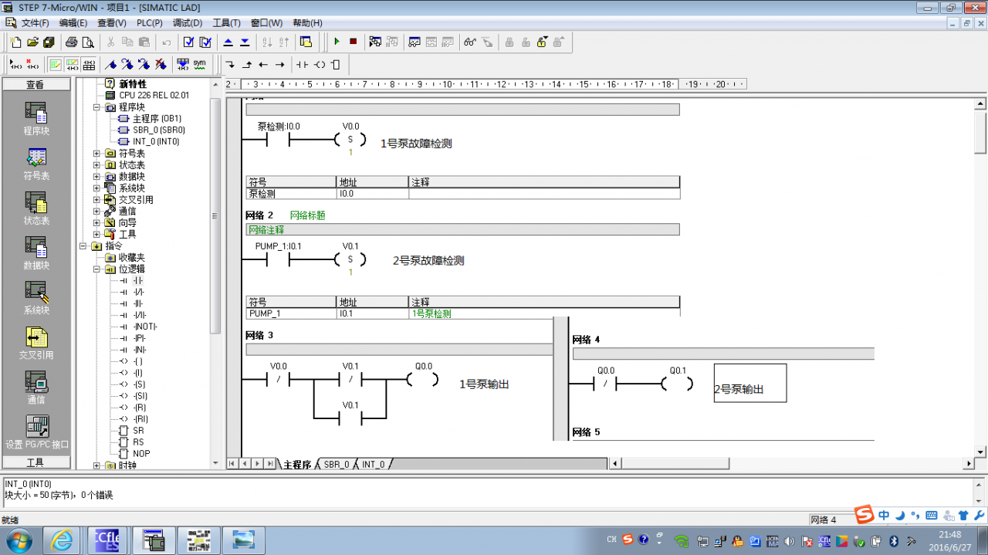Screen dimensions: 988x555
Task: Print the program with the printer icon
Action: click(x=71, y=42)
